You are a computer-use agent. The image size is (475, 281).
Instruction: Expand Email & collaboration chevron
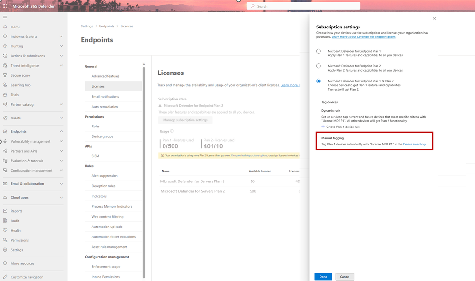pos(61,184)
